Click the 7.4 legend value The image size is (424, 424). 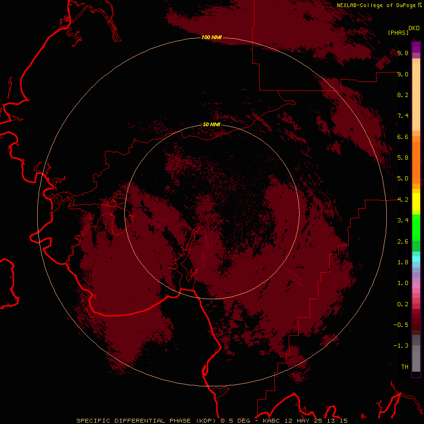(403, 116)
